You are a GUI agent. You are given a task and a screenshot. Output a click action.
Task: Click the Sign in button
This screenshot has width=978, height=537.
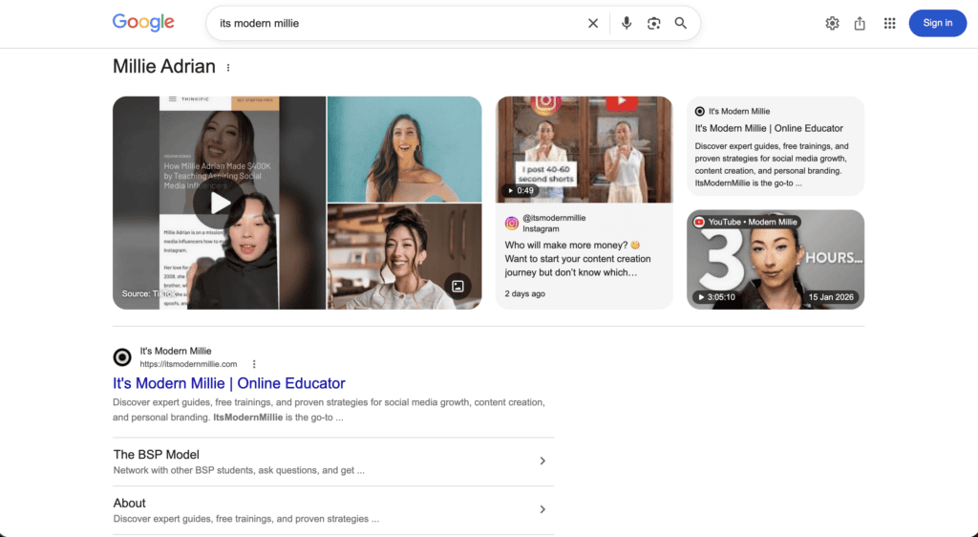[x=938, y=23]
